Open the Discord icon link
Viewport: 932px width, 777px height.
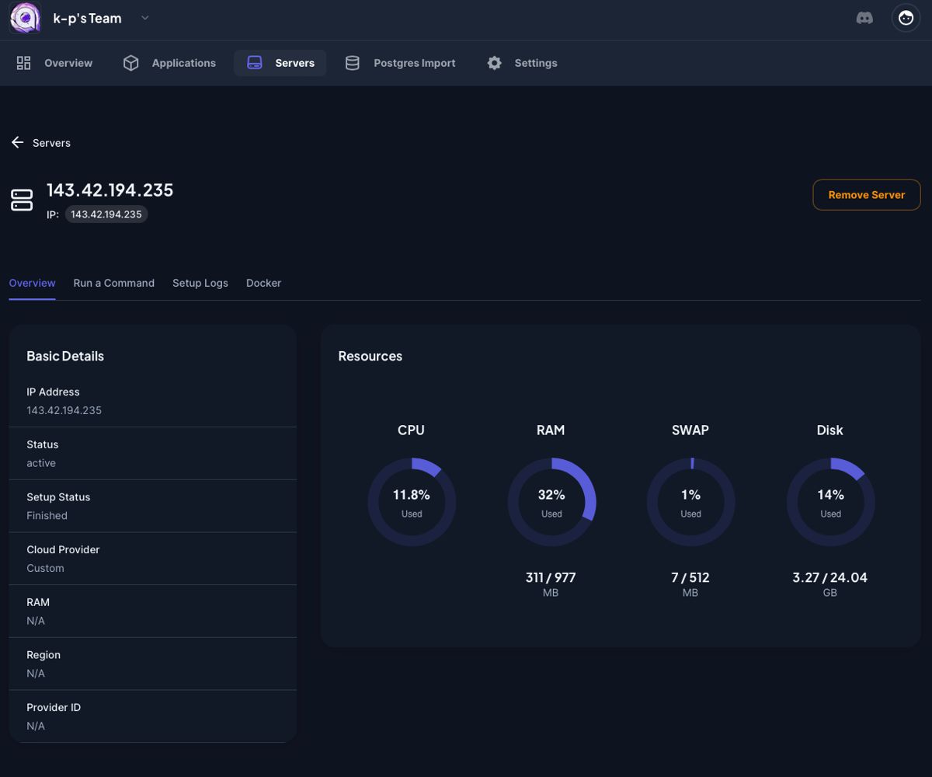click(x=864, y=18)
